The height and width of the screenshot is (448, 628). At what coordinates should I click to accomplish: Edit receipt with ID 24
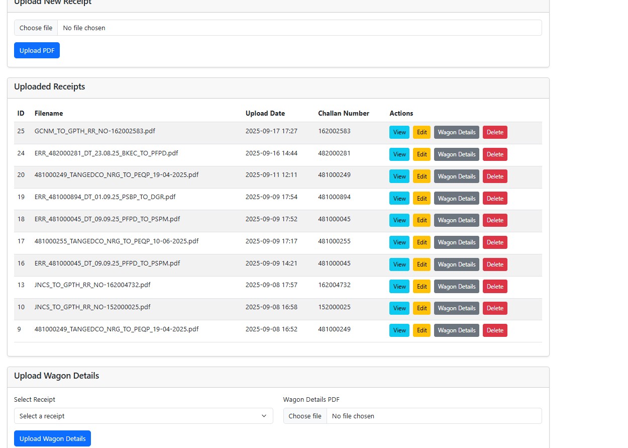(422, 154)
